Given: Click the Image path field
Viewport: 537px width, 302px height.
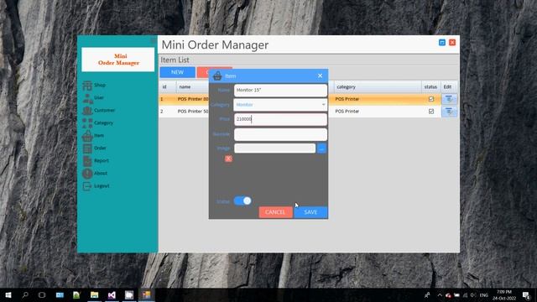Looking at the screenshot, I should [274, 148].
